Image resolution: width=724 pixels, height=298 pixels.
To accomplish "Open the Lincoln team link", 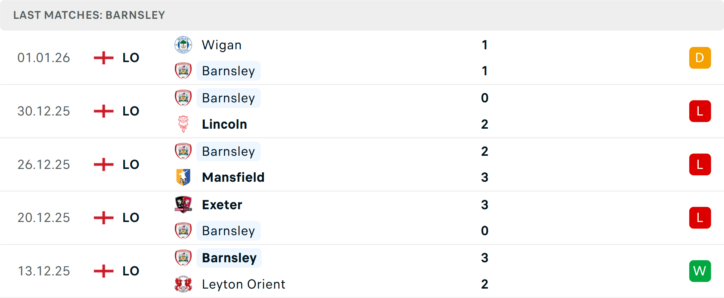I will coord(224,124).
